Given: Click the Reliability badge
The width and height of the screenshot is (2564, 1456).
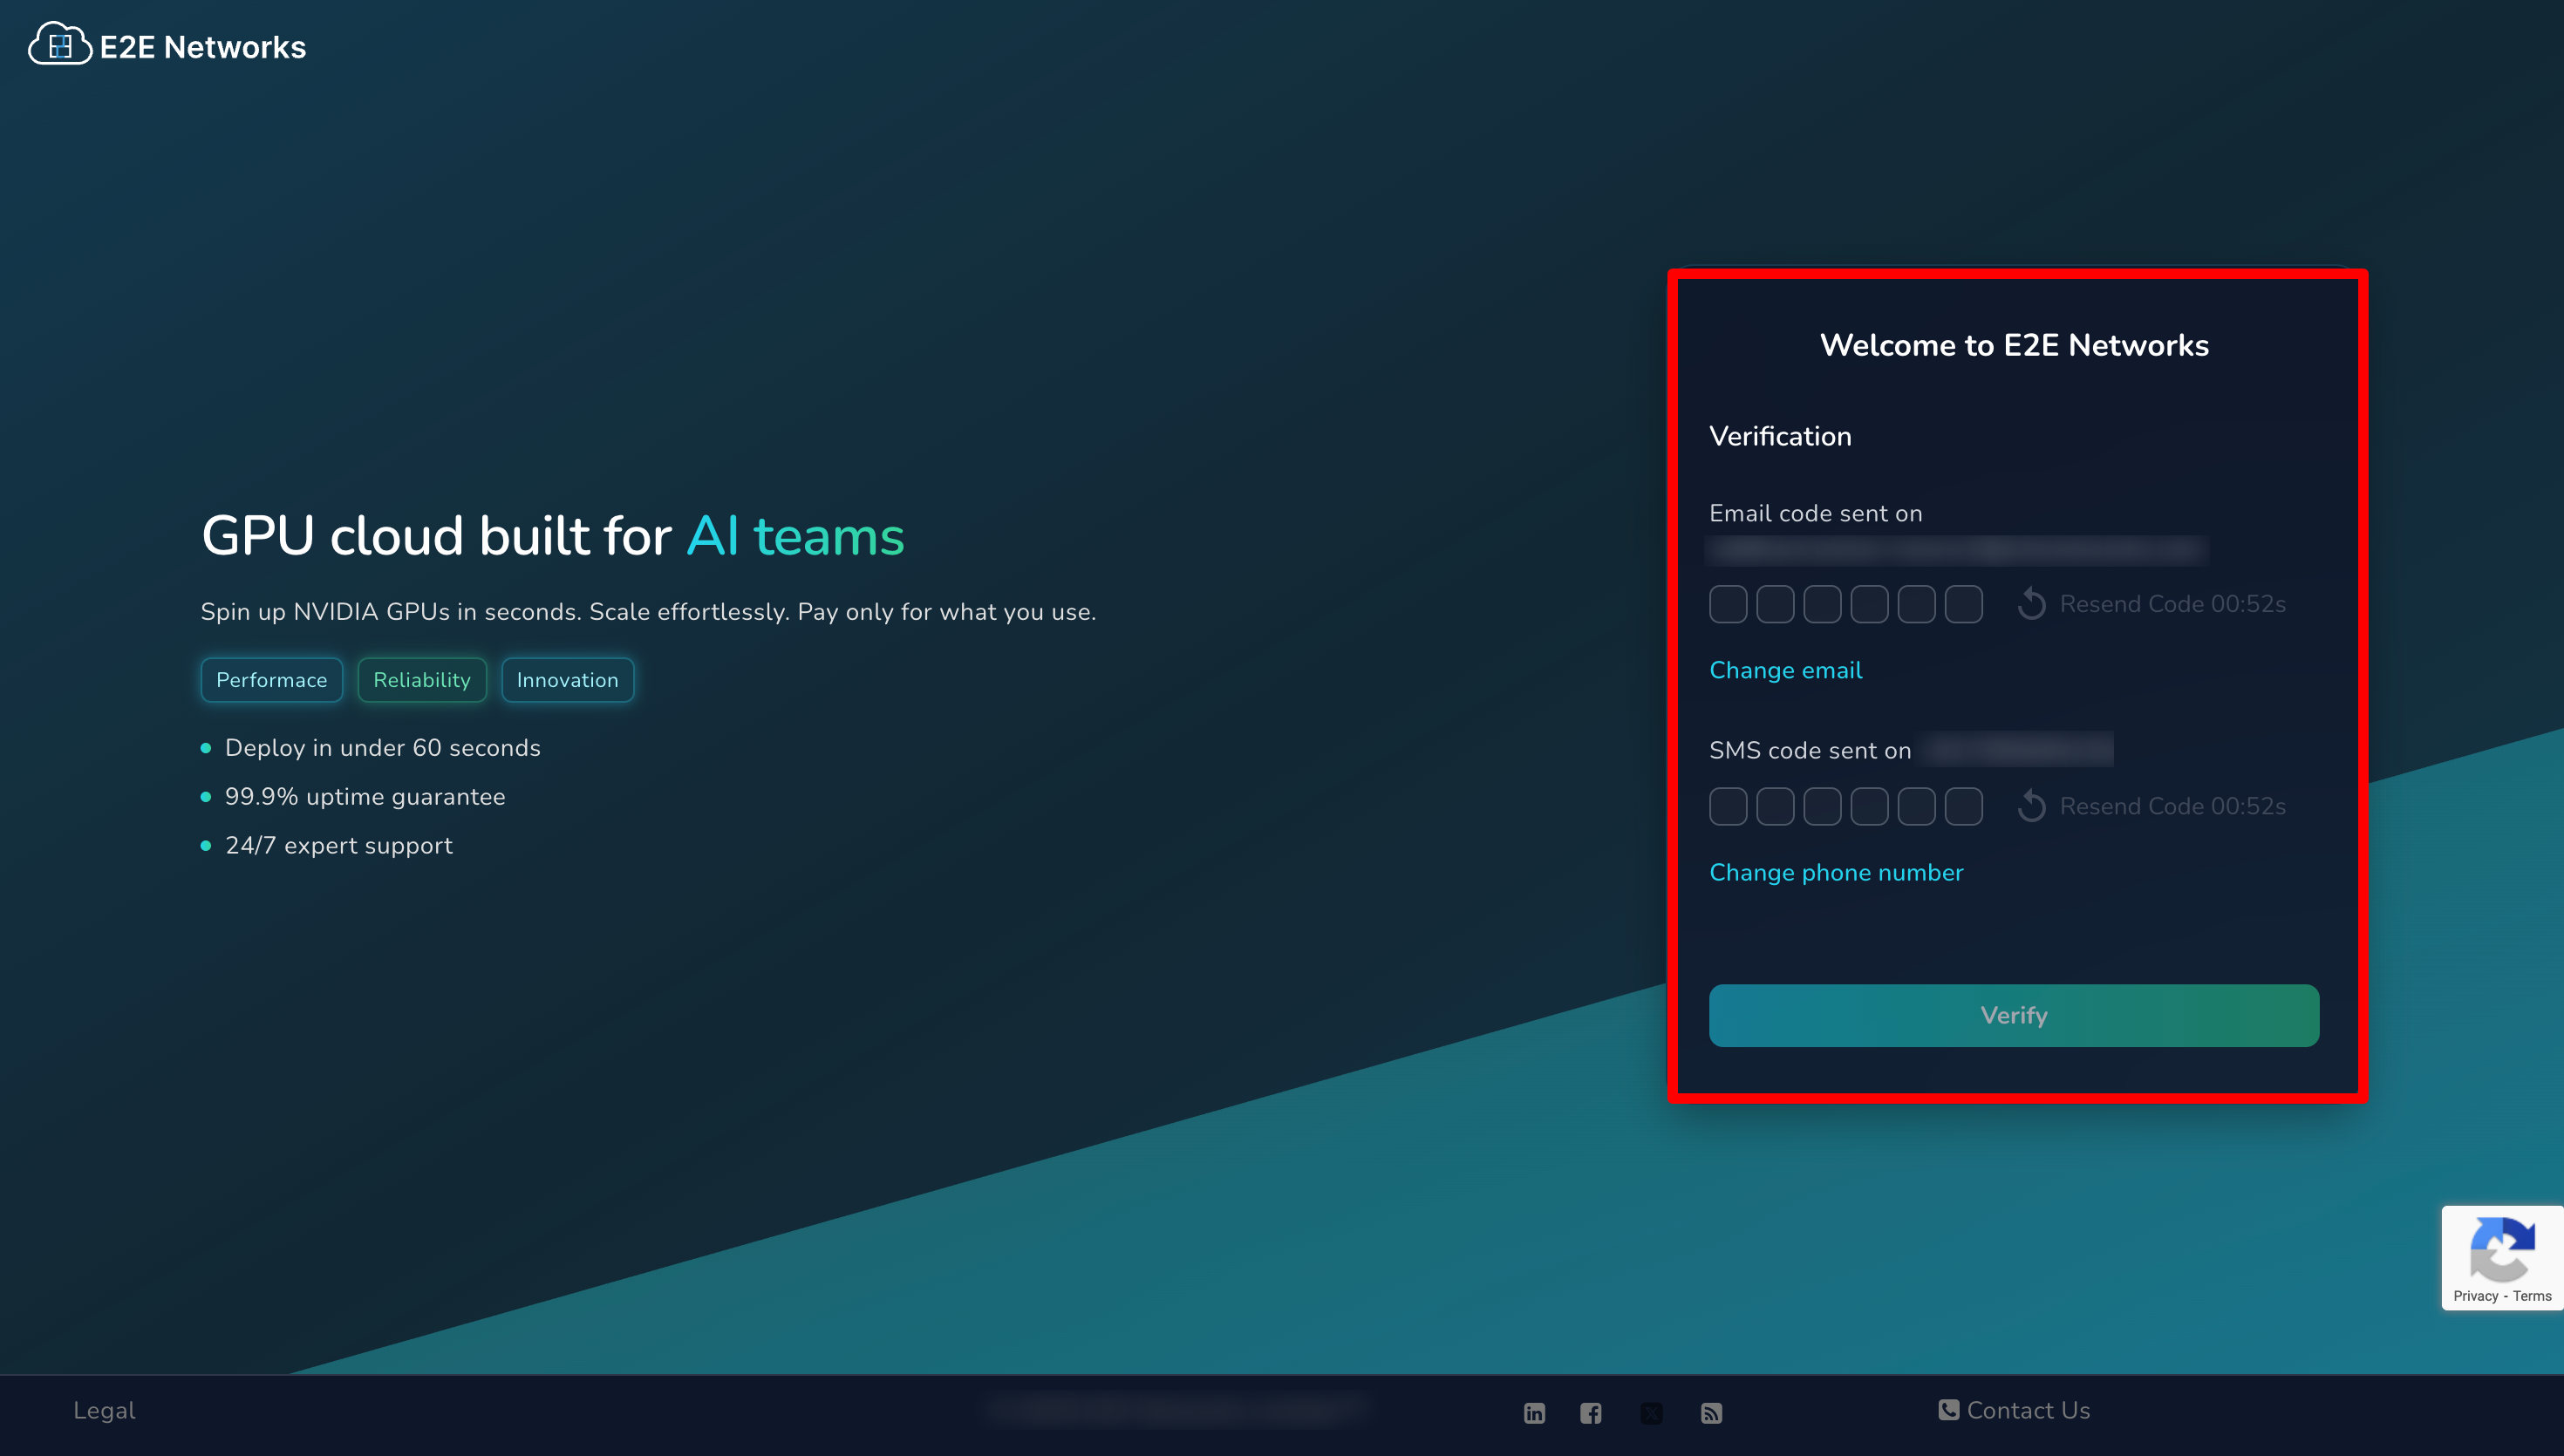Looking at the screenshot, I should 422,680.
